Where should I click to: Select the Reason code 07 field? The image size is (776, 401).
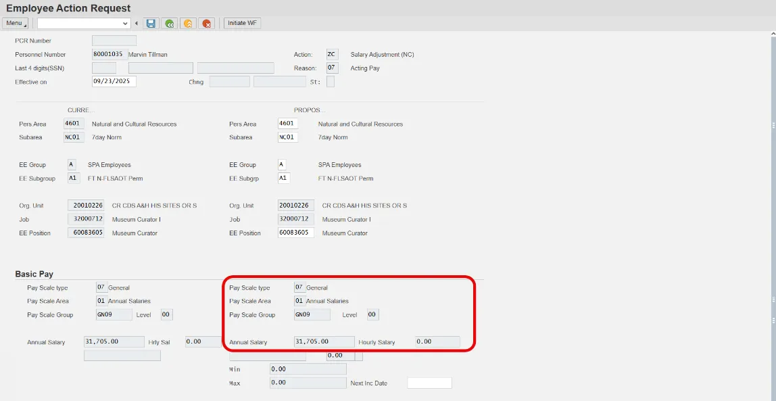point(331,68)
